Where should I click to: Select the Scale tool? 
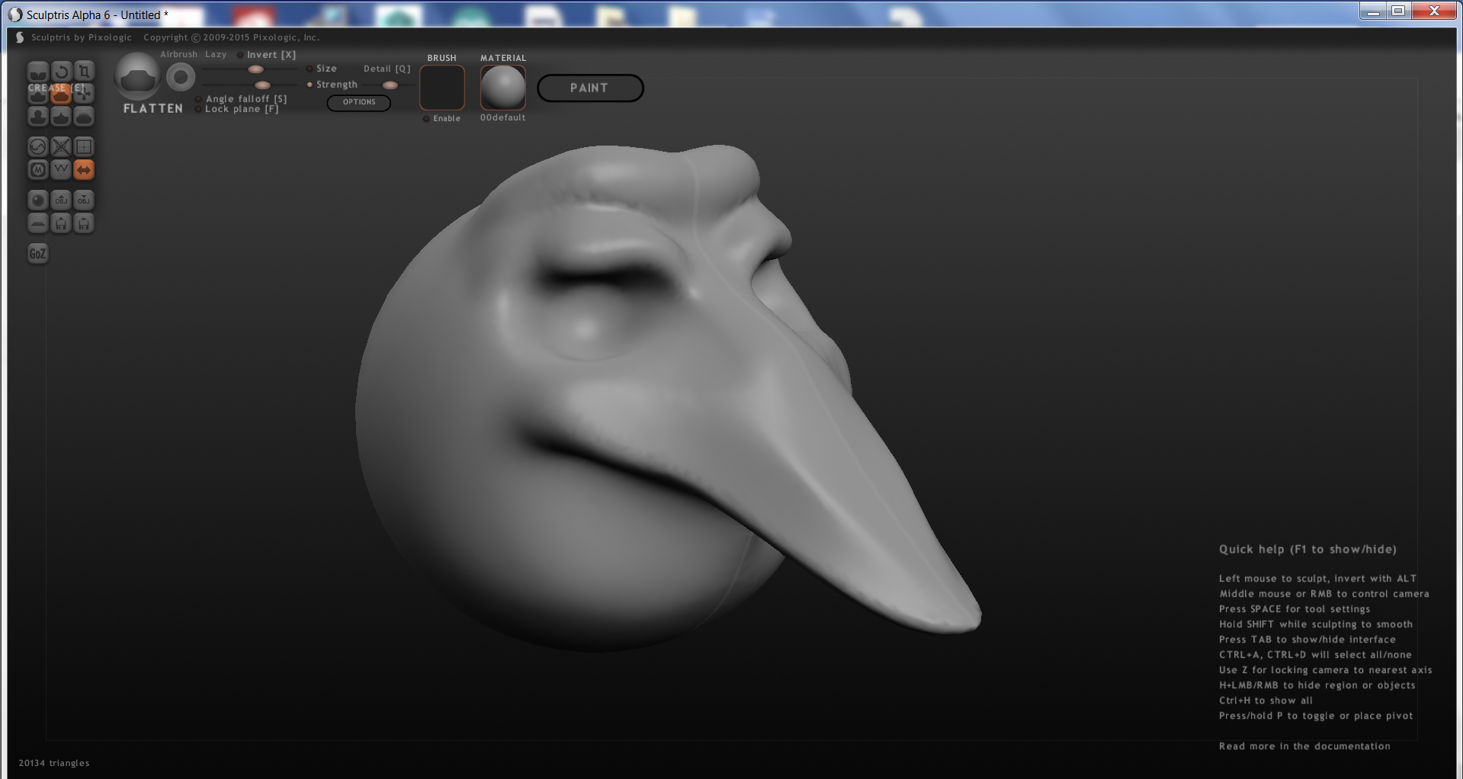click(x=84, y=72)
